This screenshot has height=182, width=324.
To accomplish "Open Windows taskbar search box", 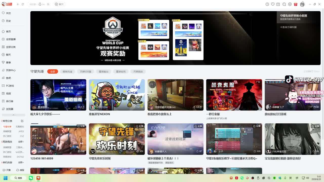I will coord(18,178).
